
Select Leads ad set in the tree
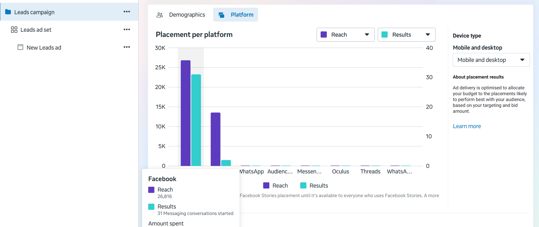(x=36, y=30)
